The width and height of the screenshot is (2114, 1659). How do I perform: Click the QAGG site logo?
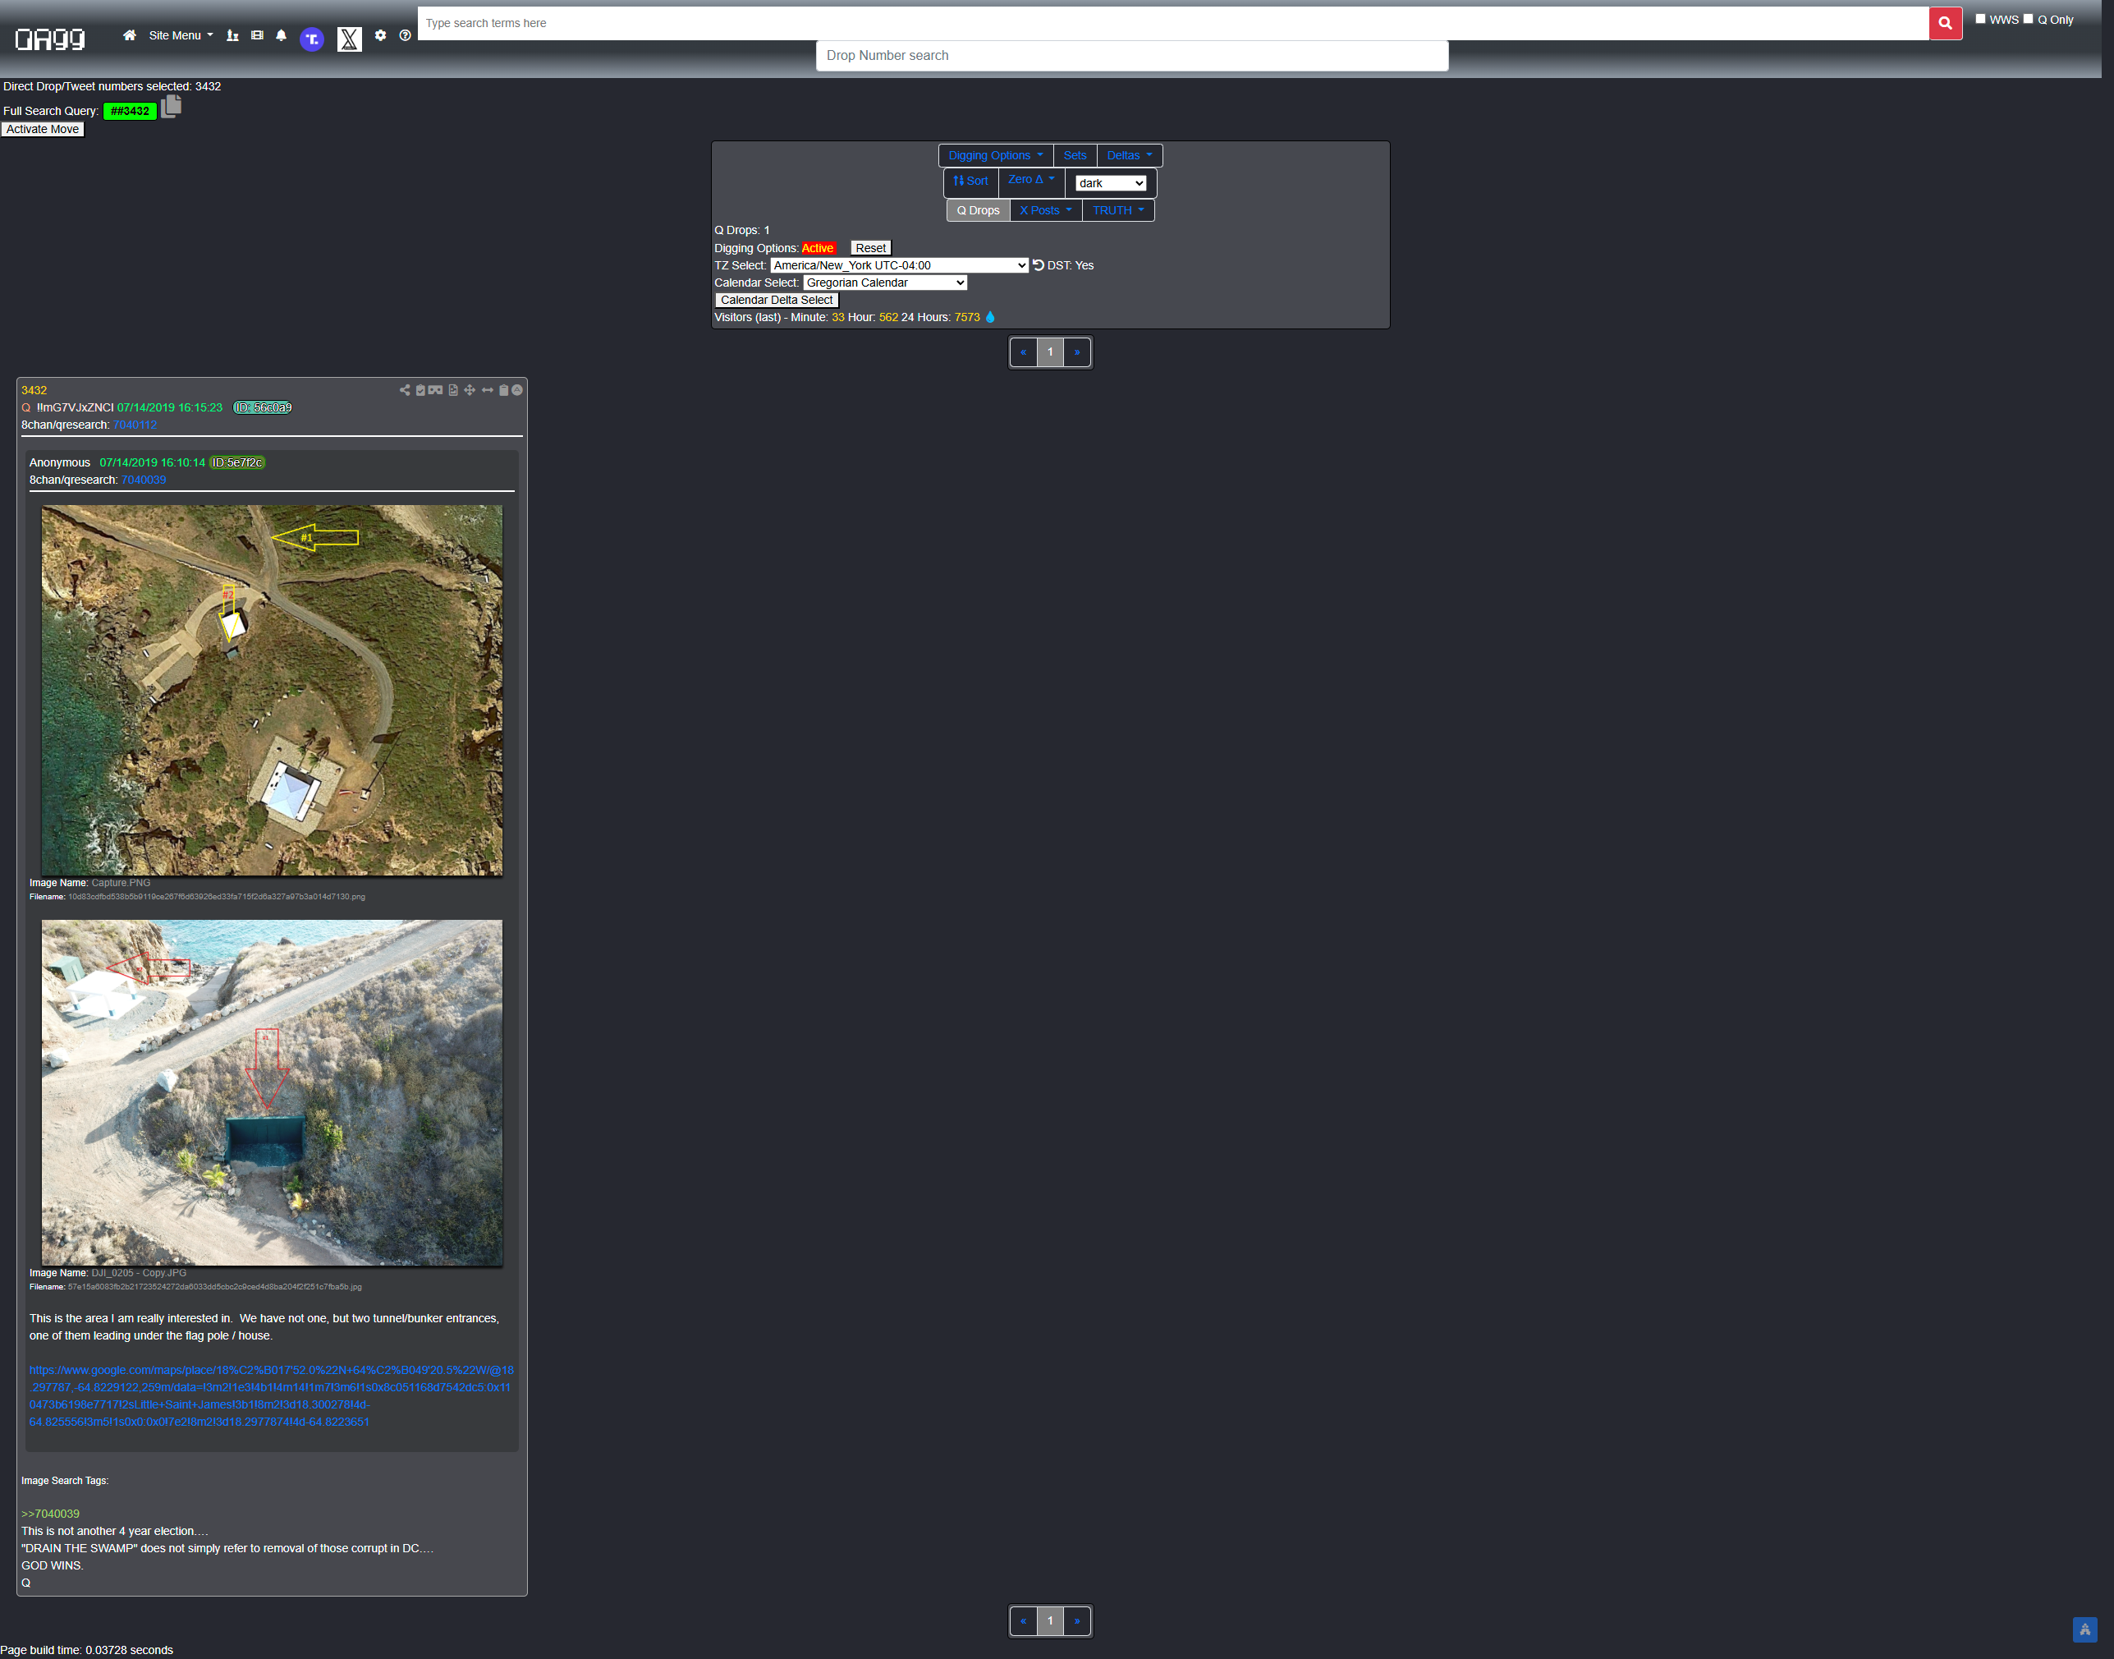click(x=51, y=38)
